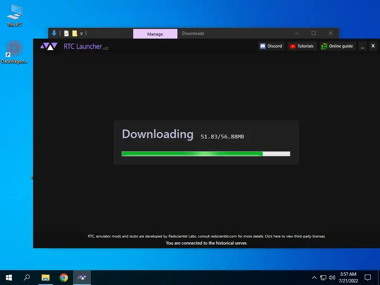Open the network status tray icon
This screenshot has height=285, width=380.
[x=323, y=278]
